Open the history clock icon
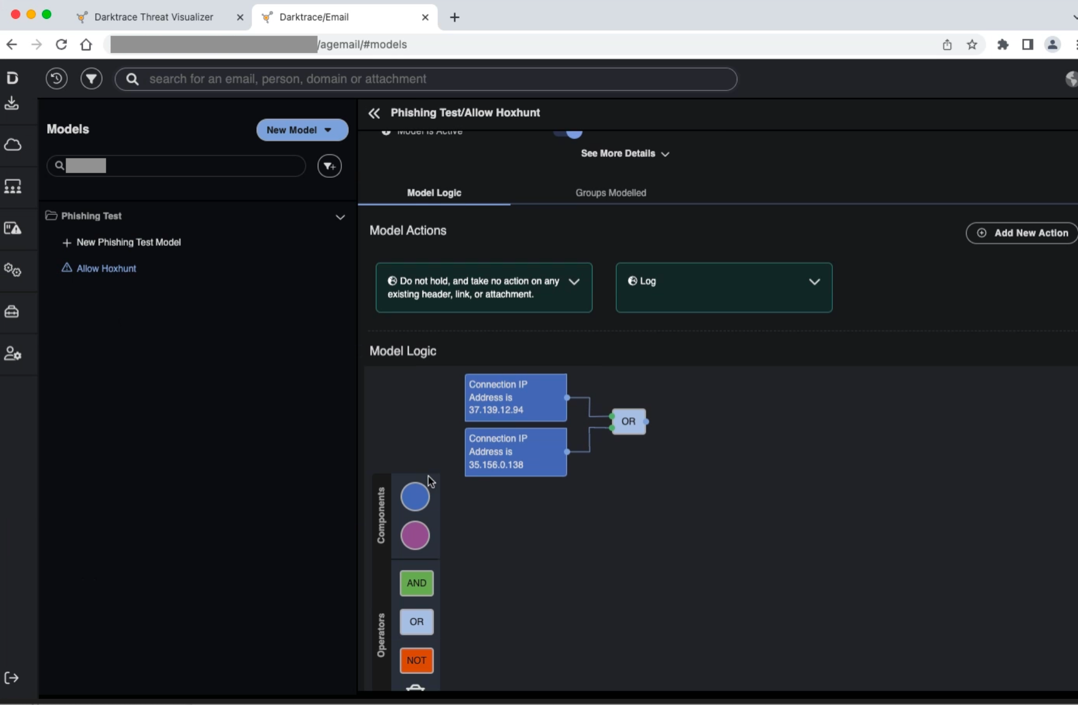Image resolution: width=1078 pixels, height=705 pixels. pyautogui.click(x=56, y=79)
